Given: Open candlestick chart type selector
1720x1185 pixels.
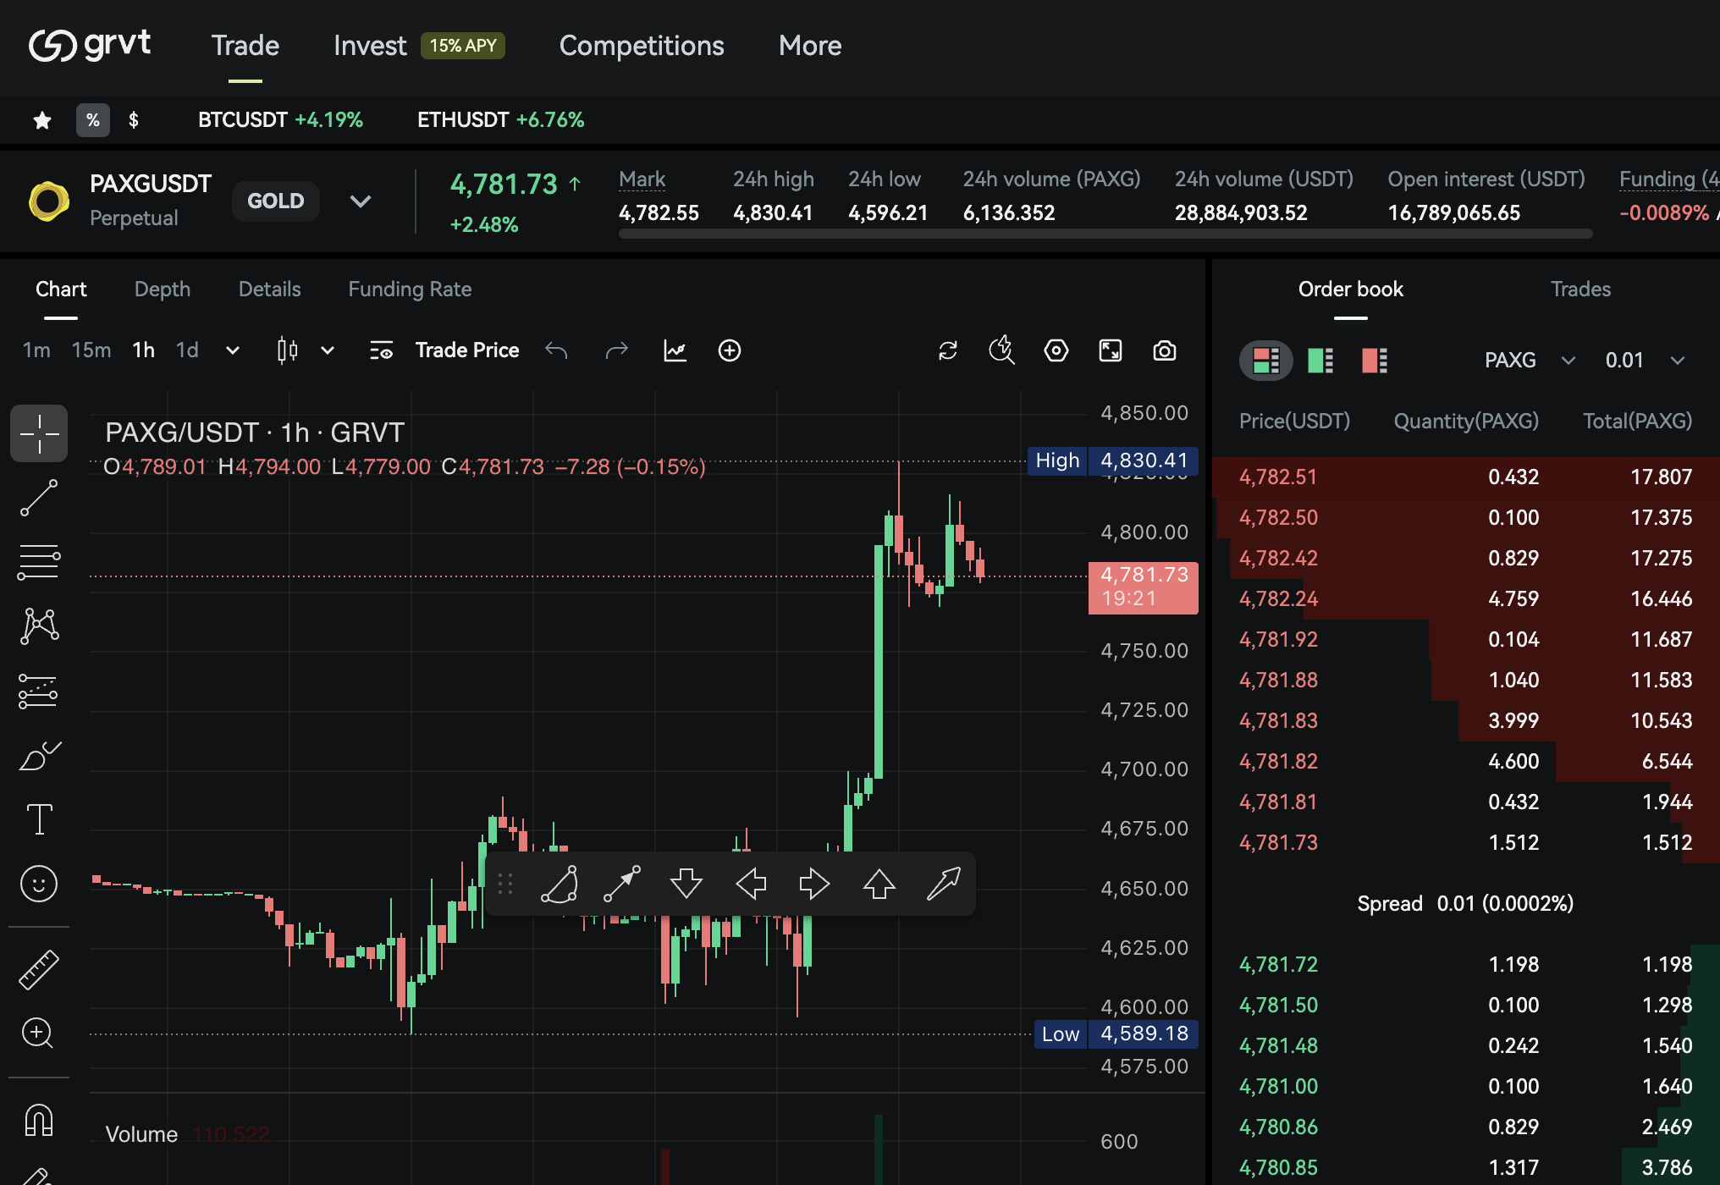Looking at the screenshot, I should pos(288,350).
